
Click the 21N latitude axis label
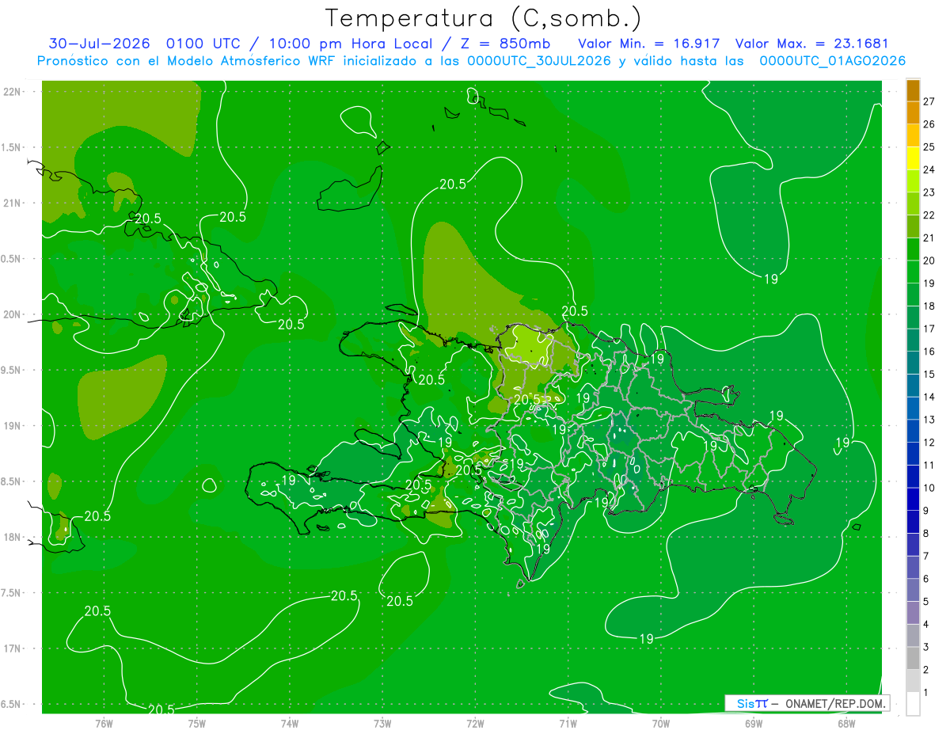pyautogui.click(x=13, y=203)
